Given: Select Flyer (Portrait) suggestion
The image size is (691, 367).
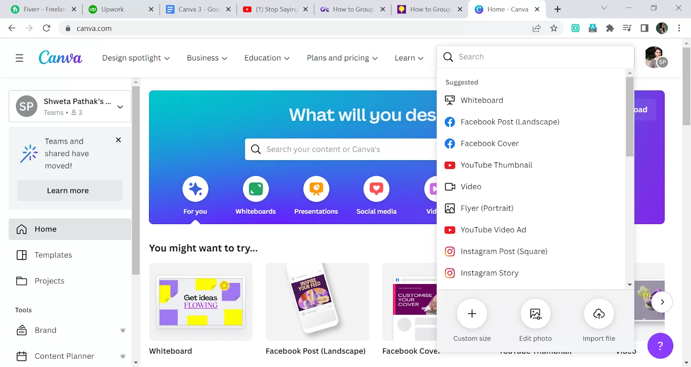Looking at the screenshot, I should tap(531, 208).
